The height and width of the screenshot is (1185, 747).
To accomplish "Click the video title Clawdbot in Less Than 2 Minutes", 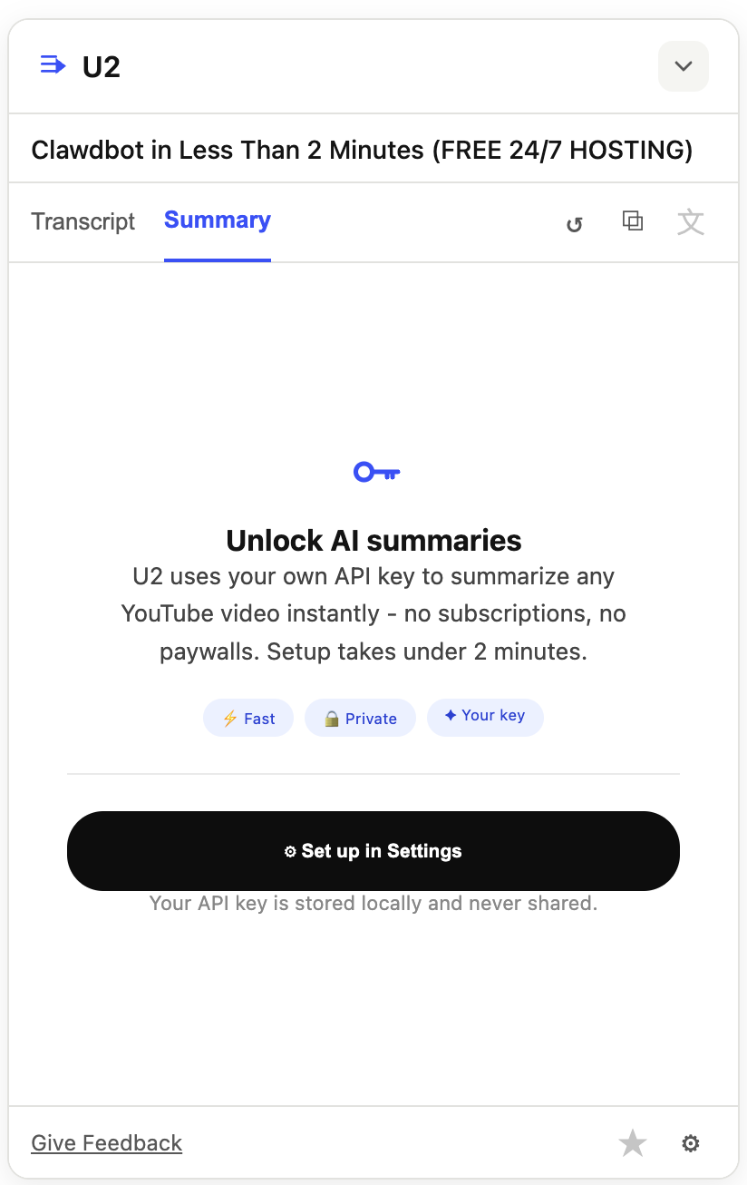I will 362,150.
